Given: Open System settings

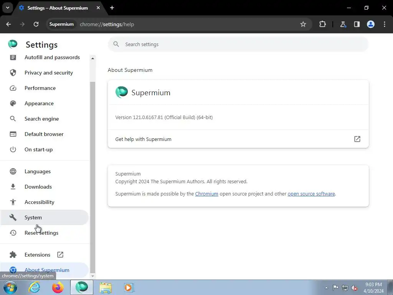Looking at the screenshot, I should pos(45,217).
